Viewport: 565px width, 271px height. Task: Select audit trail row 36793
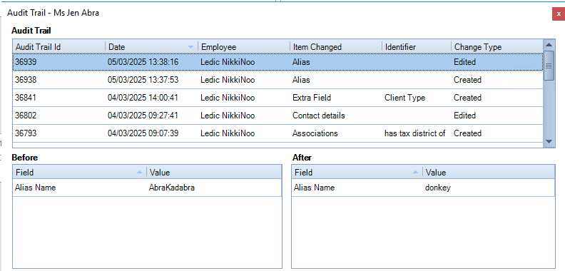(278, 133)
